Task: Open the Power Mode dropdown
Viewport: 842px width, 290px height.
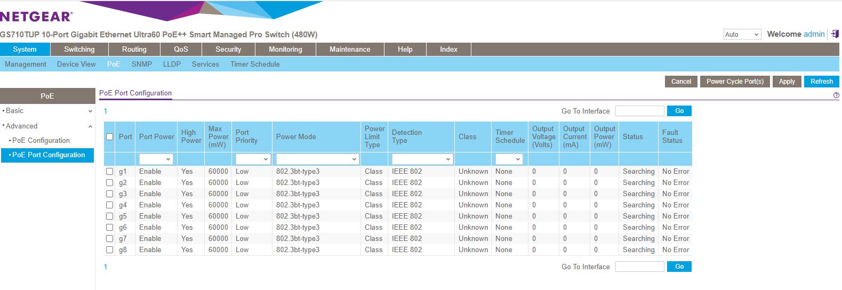Action: click(x=317, y=159)
